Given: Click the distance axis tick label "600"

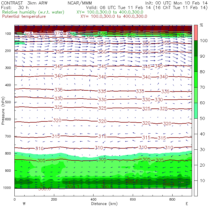Looking at the screenshot, I should coord(133,199).
